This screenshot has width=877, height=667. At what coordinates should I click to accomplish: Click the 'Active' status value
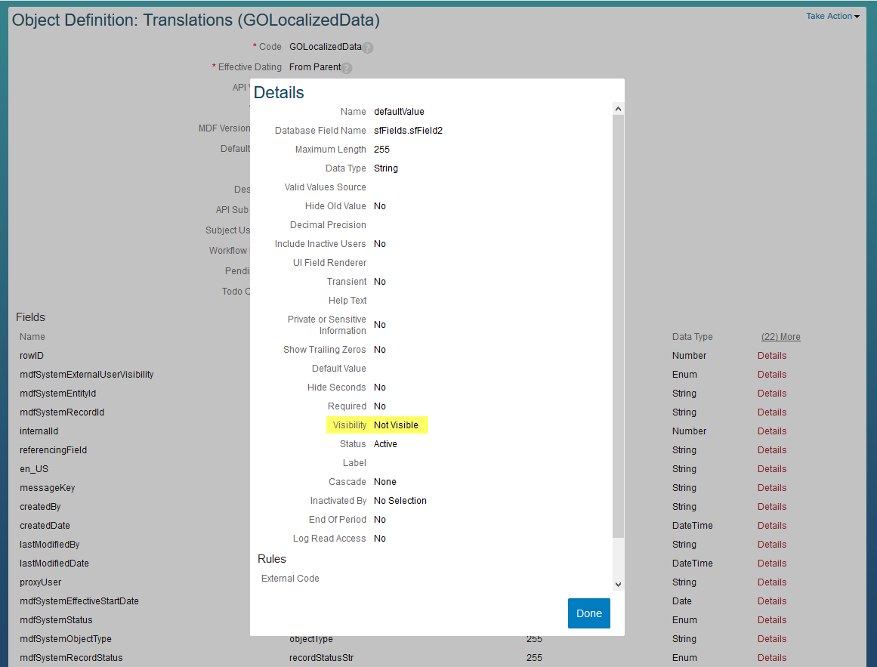click(x=385, y=444)
